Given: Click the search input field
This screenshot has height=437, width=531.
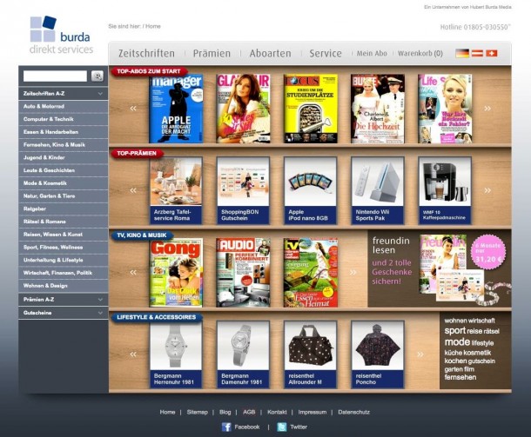Looking at the screenshot, I should 55,76.
